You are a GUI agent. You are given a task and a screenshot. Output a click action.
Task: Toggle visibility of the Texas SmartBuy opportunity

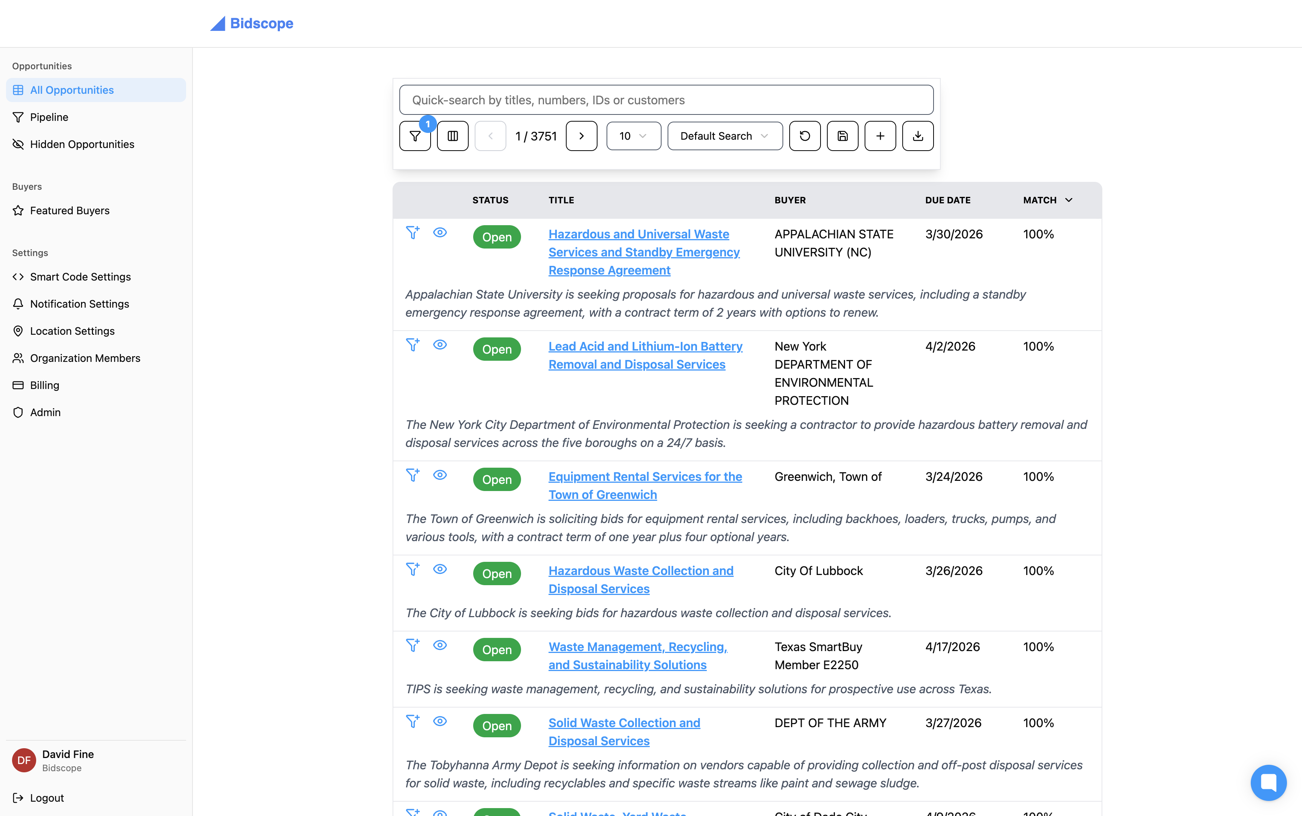tap(440, 645)
